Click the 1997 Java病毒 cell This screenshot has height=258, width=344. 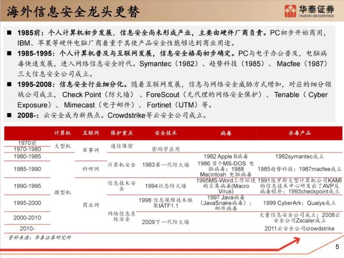[226, 203]
